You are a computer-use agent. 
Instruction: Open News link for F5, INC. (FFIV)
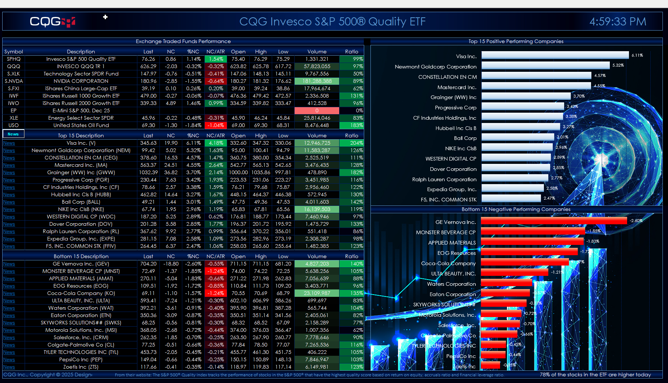[x=9, y=246]
